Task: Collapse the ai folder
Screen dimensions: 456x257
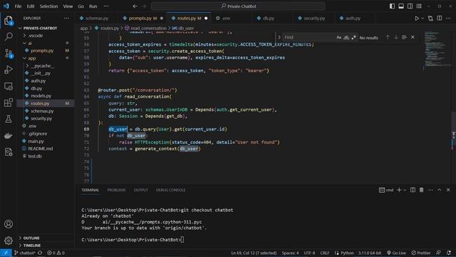Action: (x=24, y=43)
